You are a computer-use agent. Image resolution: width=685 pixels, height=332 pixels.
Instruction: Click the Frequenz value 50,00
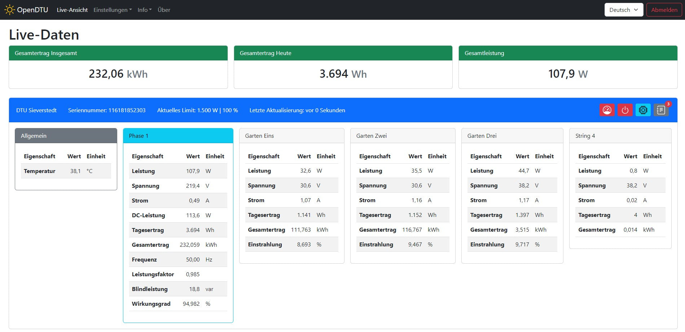(x=193, y=260)
